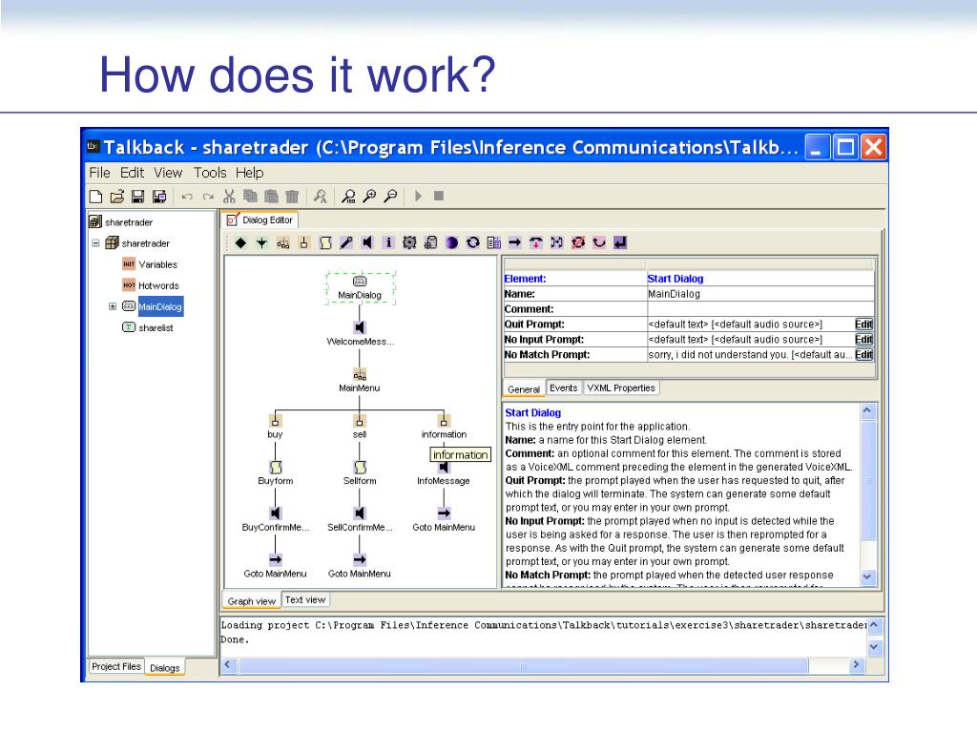This screenshot has height=733, width=977.
Task: Select the MainMenu node in graph
Action: [x=360, y=380]
